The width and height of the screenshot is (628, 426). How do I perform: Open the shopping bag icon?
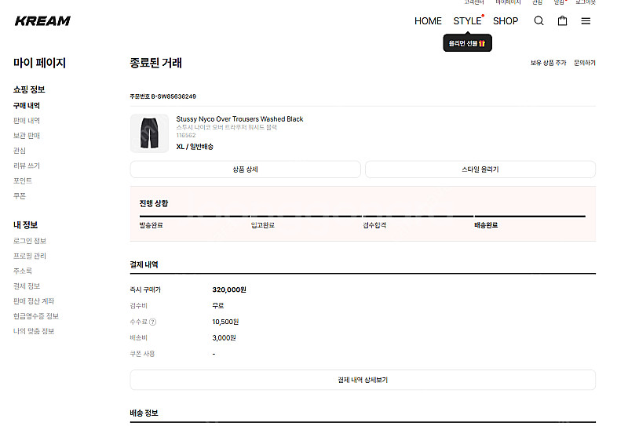pyautogui.click(x=562, y=21)
